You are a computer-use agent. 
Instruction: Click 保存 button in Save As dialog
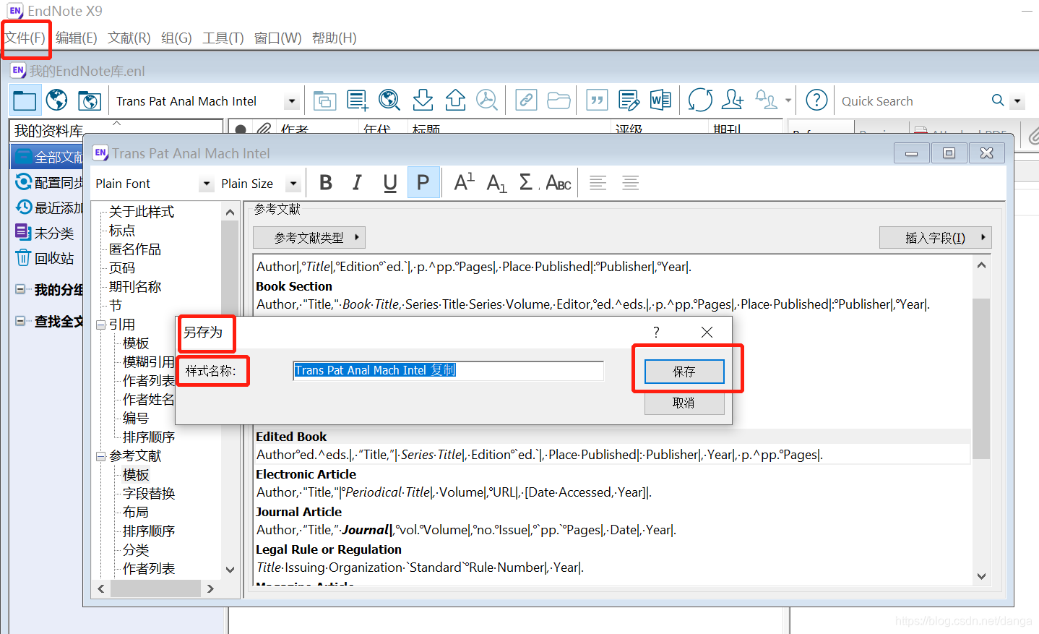click(x=684, y=372)
